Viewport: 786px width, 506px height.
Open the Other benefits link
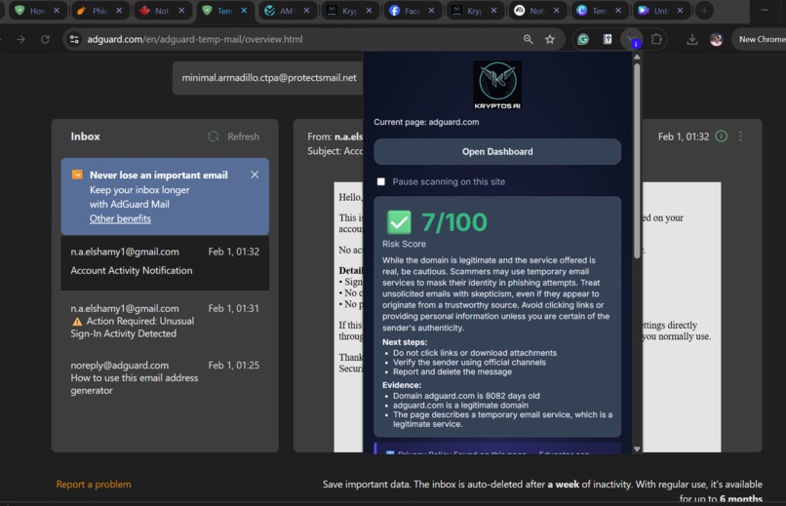[x=120, y=218]
